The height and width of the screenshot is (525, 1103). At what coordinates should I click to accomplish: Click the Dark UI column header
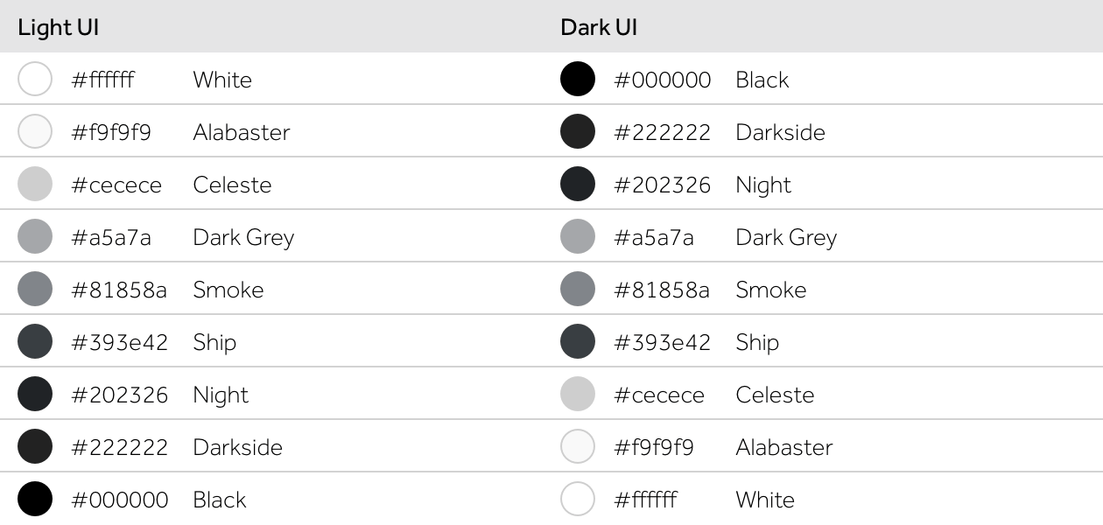[x=599, y=27]
